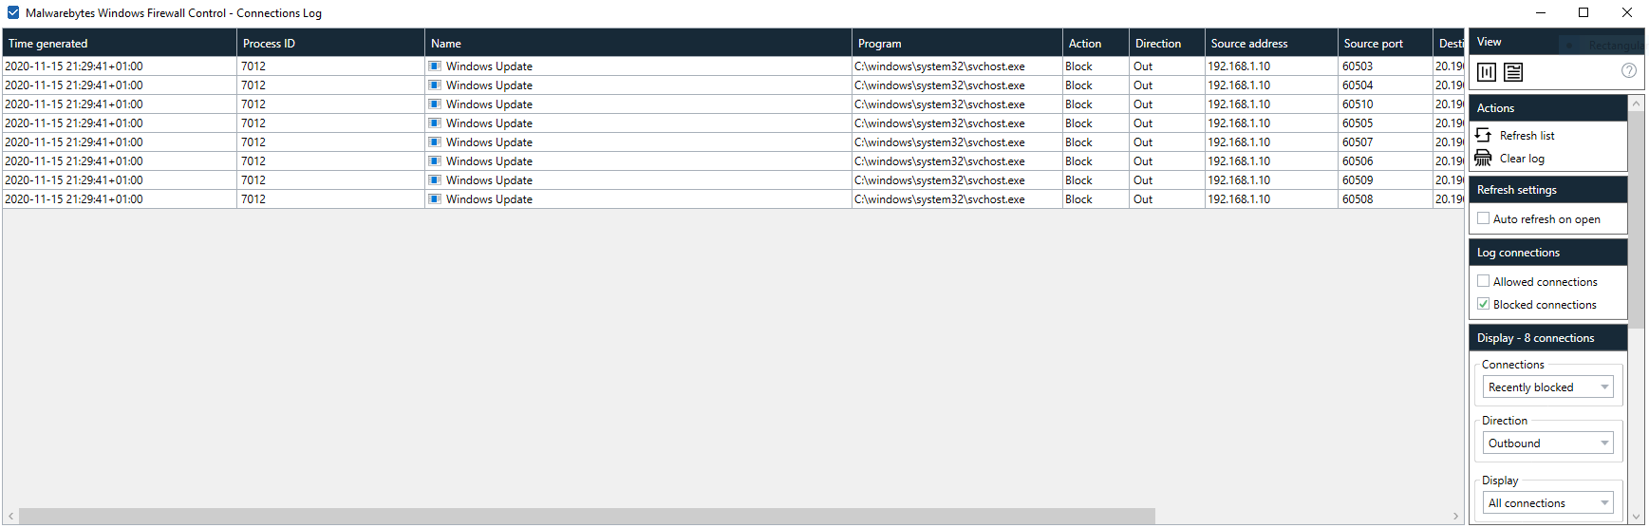The height and width of the screenshot is (528, 1649).
Task: Click Windows Update icon in source port 60508 row
Action: [435, 199]
